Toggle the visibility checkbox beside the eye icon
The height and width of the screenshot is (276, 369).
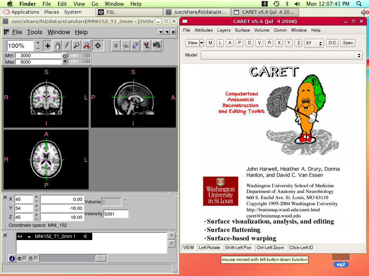click(25, 258)
